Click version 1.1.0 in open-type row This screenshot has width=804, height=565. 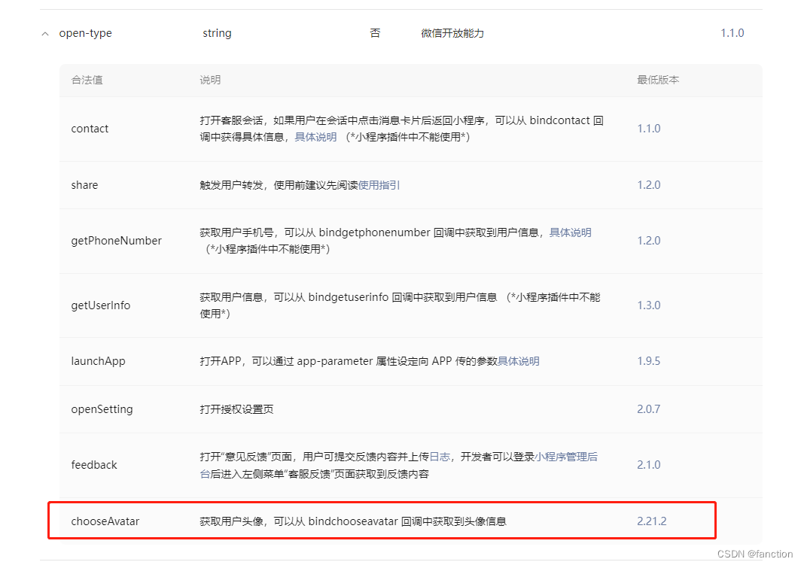pyautogui.click(x=732, y=33)
